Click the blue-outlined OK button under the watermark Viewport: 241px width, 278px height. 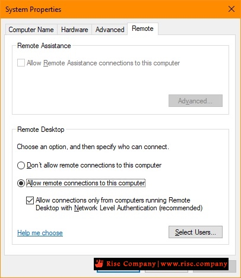tap(118, 271)
